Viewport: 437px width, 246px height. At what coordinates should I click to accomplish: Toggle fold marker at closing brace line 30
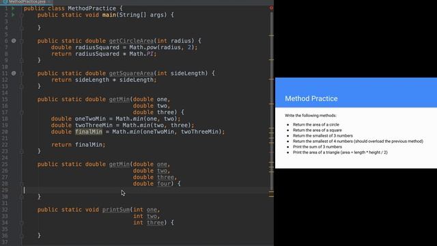pyautogui.click(x=21, y=197)
